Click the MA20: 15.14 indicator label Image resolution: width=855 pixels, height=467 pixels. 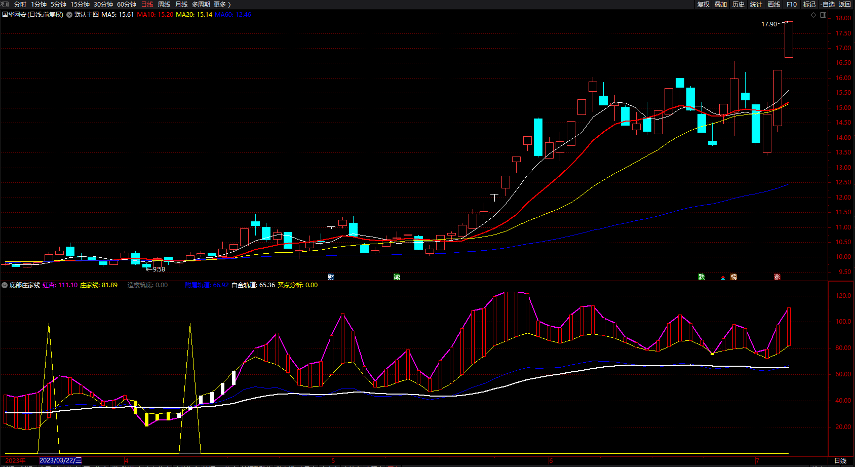194,15
